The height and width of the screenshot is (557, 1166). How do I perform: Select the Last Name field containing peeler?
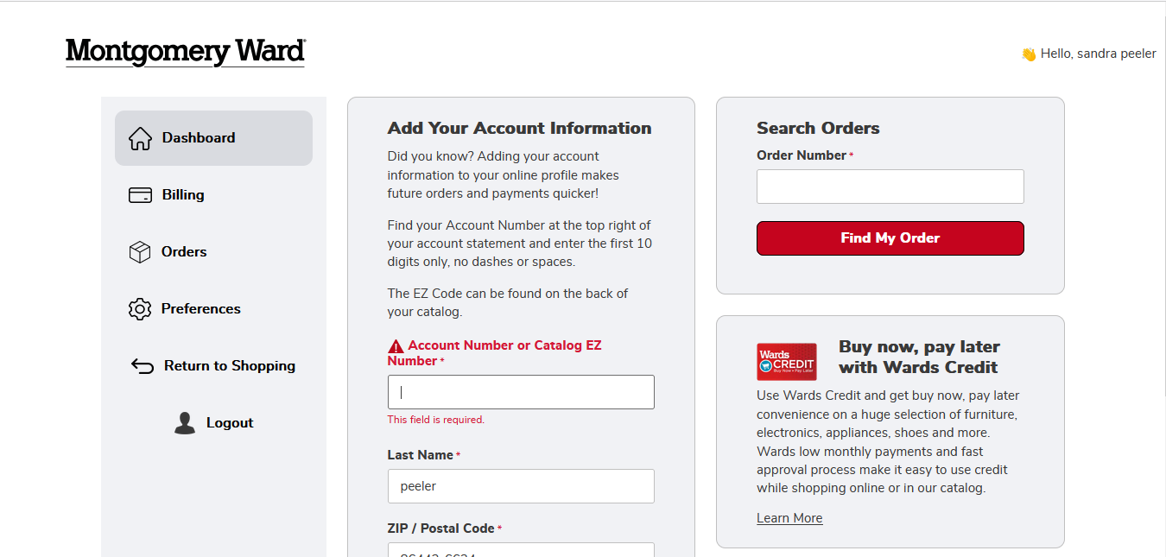coord(521,485)
